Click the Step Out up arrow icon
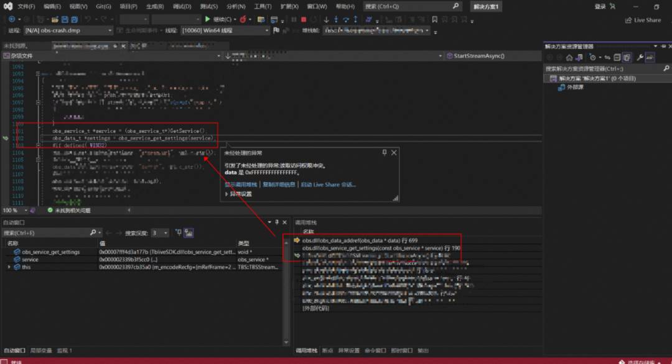 click(x=355, y=19)
